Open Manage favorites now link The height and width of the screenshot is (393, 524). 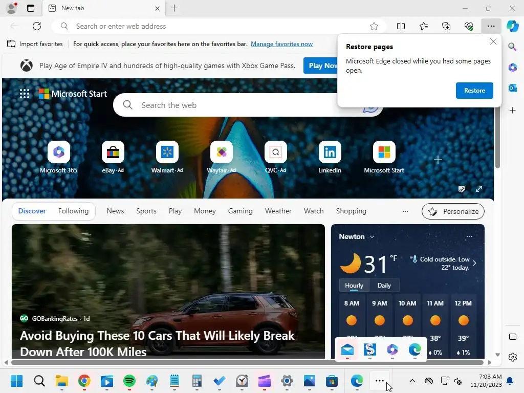282,44
